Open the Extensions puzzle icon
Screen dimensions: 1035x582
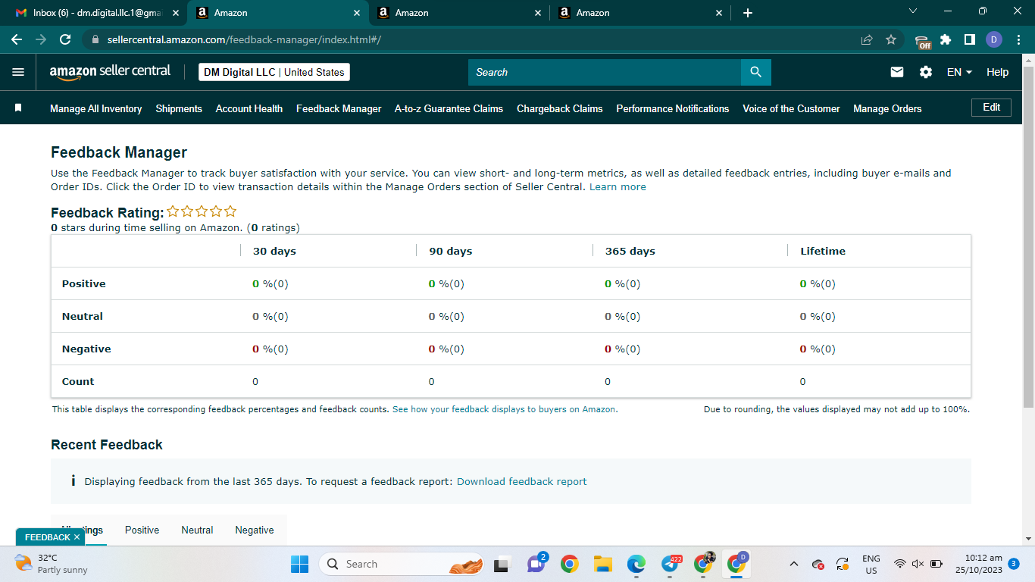[x=946, y=39]
